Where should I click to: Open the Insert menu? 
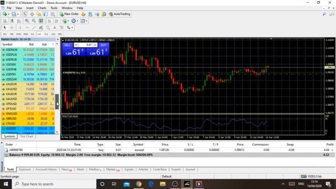[30, 8]
